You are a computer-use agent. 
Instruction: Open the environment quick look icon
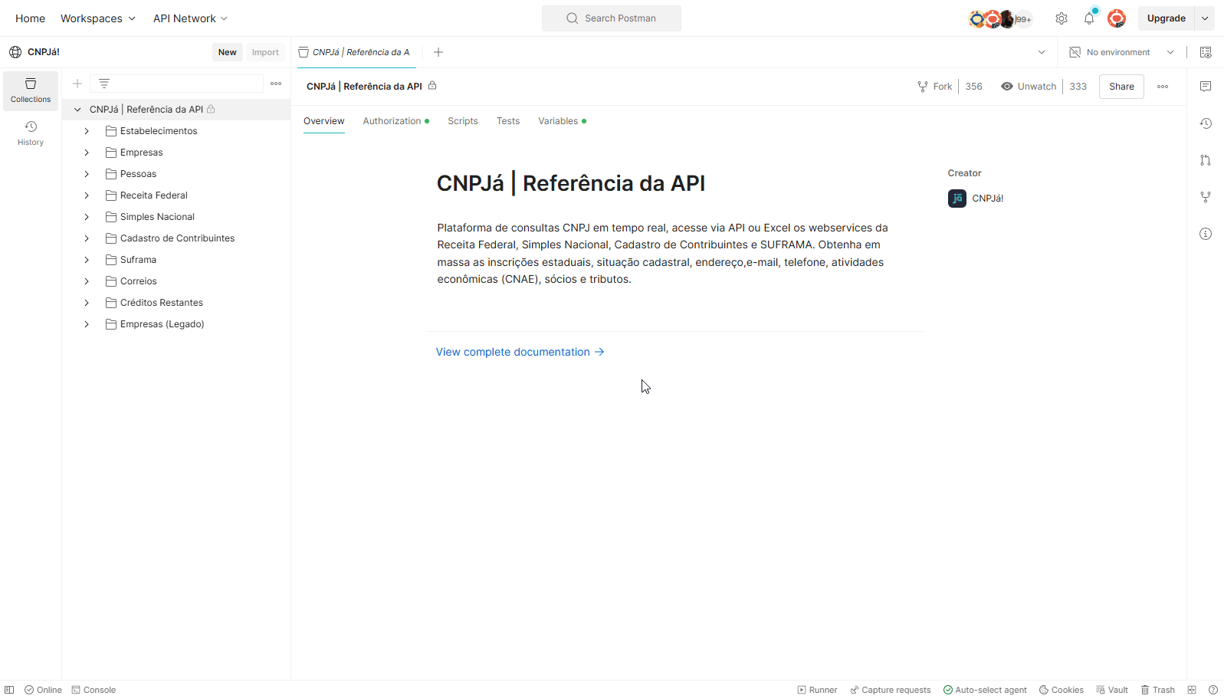[1206, 52]
